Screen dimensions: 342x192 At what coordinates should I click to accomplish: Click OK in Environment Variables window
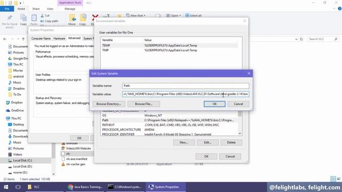(x=206, y=156)
